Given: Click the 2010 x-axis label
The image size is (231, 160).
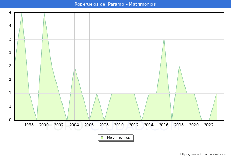Looking at the screenshot, I should click(119, 125).
